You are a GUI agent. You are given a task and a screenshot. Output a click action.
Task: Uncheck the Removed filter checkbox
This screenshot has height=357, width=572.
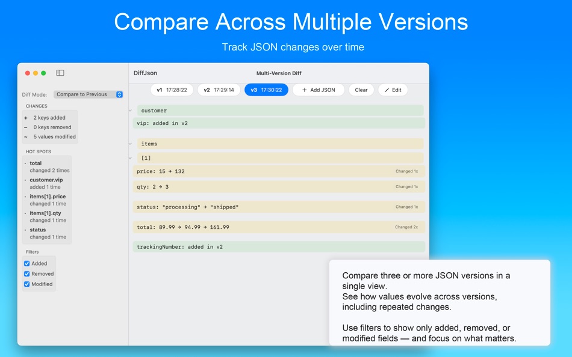[26, 273]
